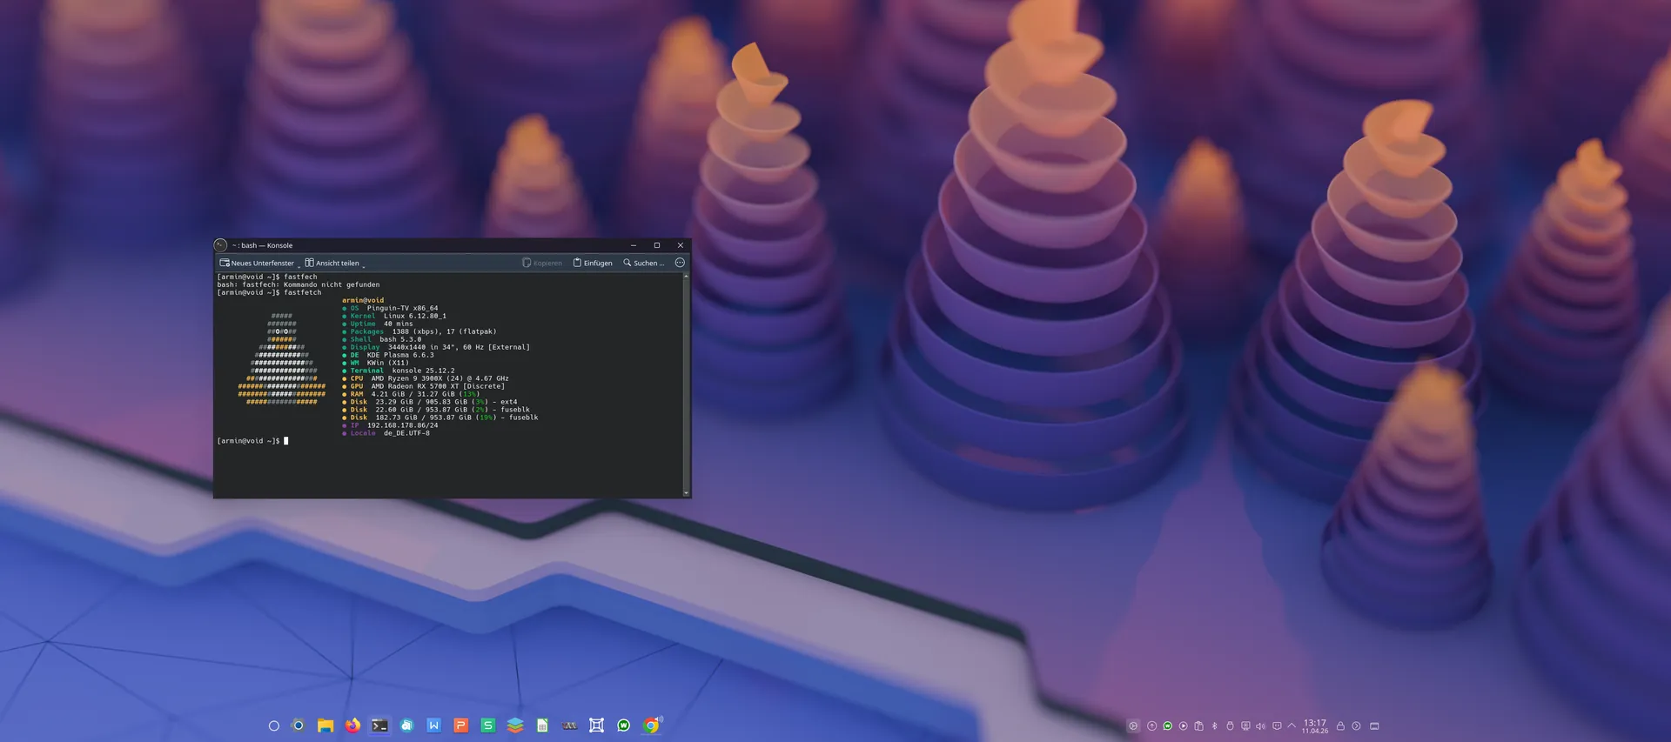Open the green WhatsApp-style icon in taskbar
1671x742 pixels.
pyautogui.click(x=624, y=725)
